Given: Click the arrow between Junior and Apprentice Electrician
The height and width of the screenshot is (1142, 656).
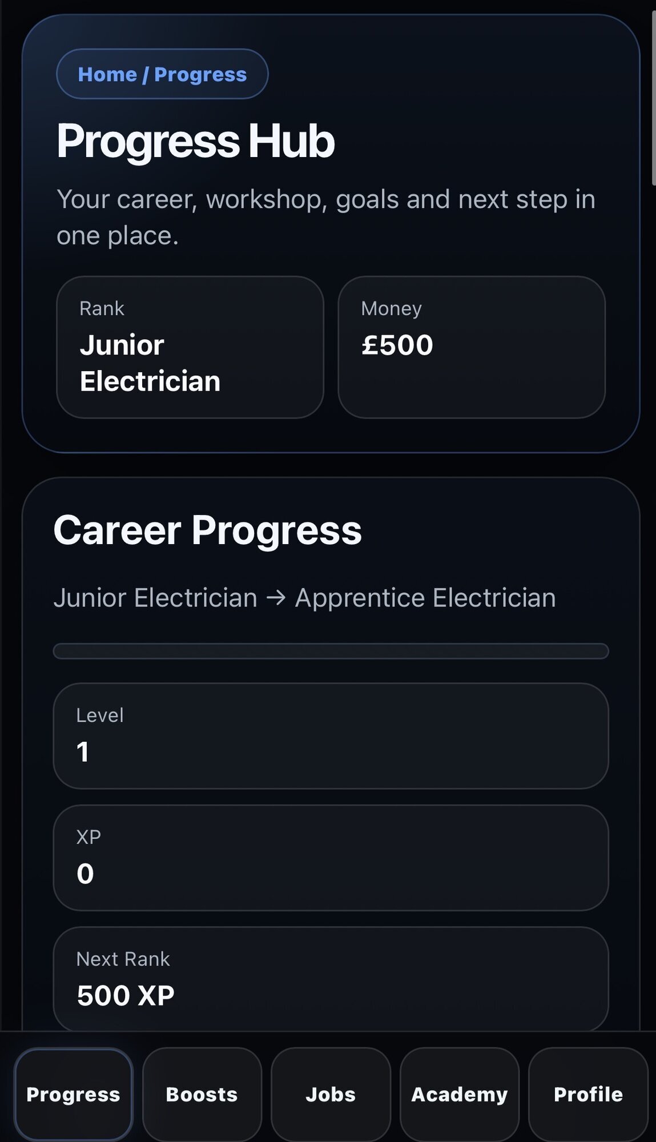Looking at the screenshot, I should tap(276, 598).
